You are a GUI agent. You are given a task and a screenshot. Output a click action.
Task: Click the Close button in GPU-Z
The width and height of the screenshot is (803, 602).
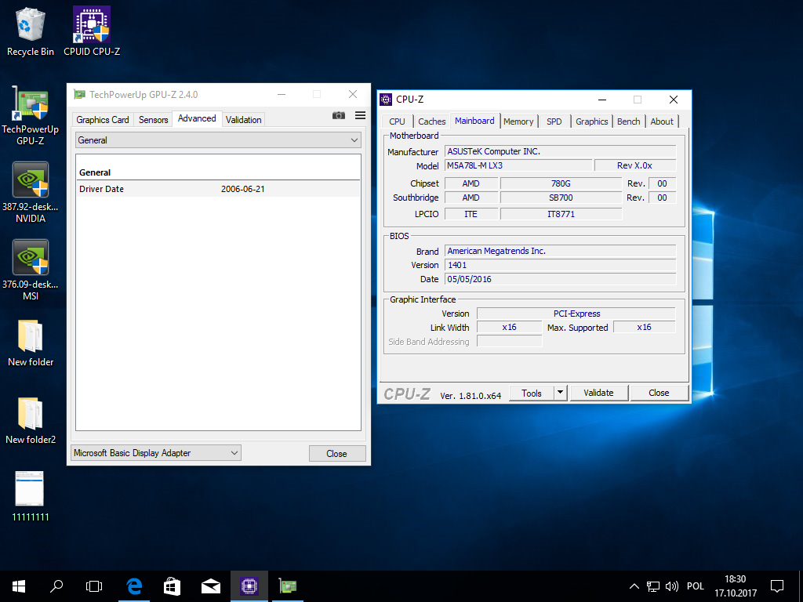point(336,454)
